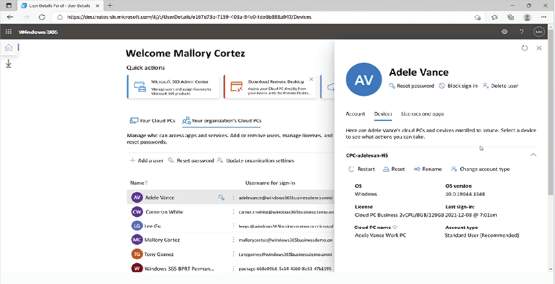Select Adele Vance user row
Image resolution: width=555 pixels, height=284 pixels.
click(x=231, y=197)
